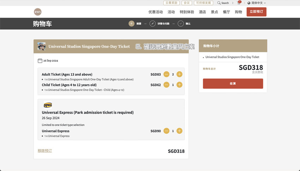Click the Search button in top bar
300x171 pixels.
click(x=223, y=3)
